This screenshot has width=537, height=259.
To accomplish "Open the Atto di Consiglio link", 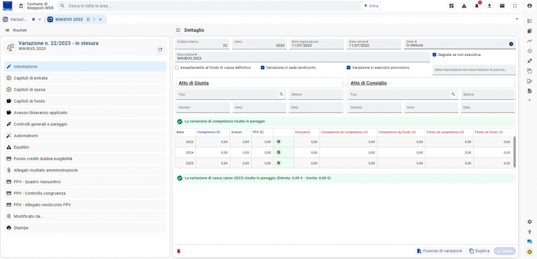I will point(368,83).
